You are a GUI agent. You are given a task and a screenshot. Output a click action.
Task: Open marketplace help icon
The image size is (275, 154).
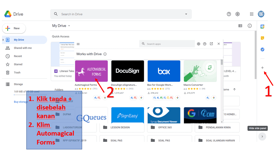tap(205, 44)
